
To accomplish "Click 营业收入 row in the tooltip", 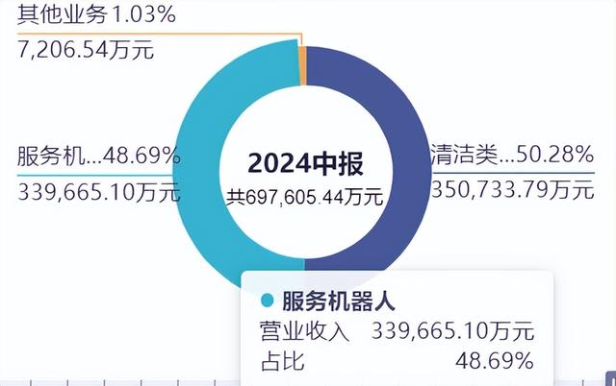I will point(397,331).
